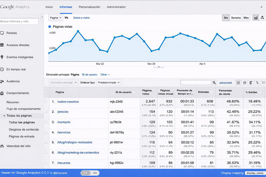Screen dimensions: 266x177
Task: Open the Predeterminado sort type dropdown
Action: tap(109, 83)
